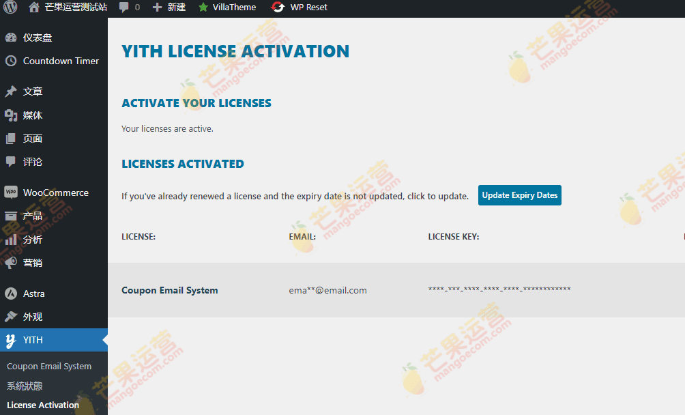Open the home icon for 芒果运营测试站

[34, 7]
